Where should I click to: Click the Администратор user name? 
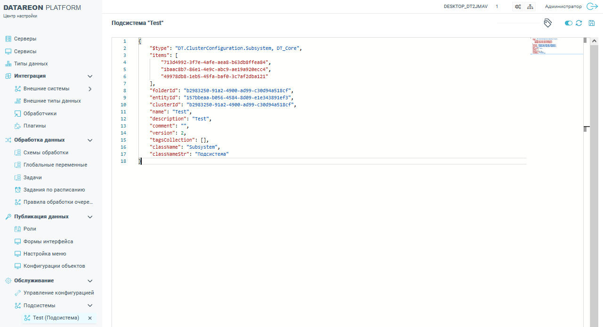pyautogui.click(x=563, y=7)
